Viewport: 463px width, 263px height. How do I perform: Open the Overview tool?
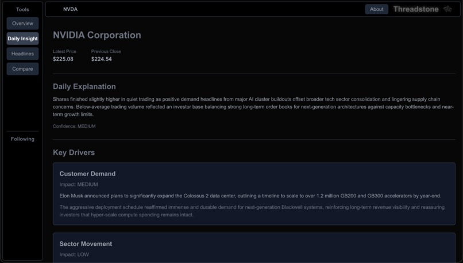22,24
